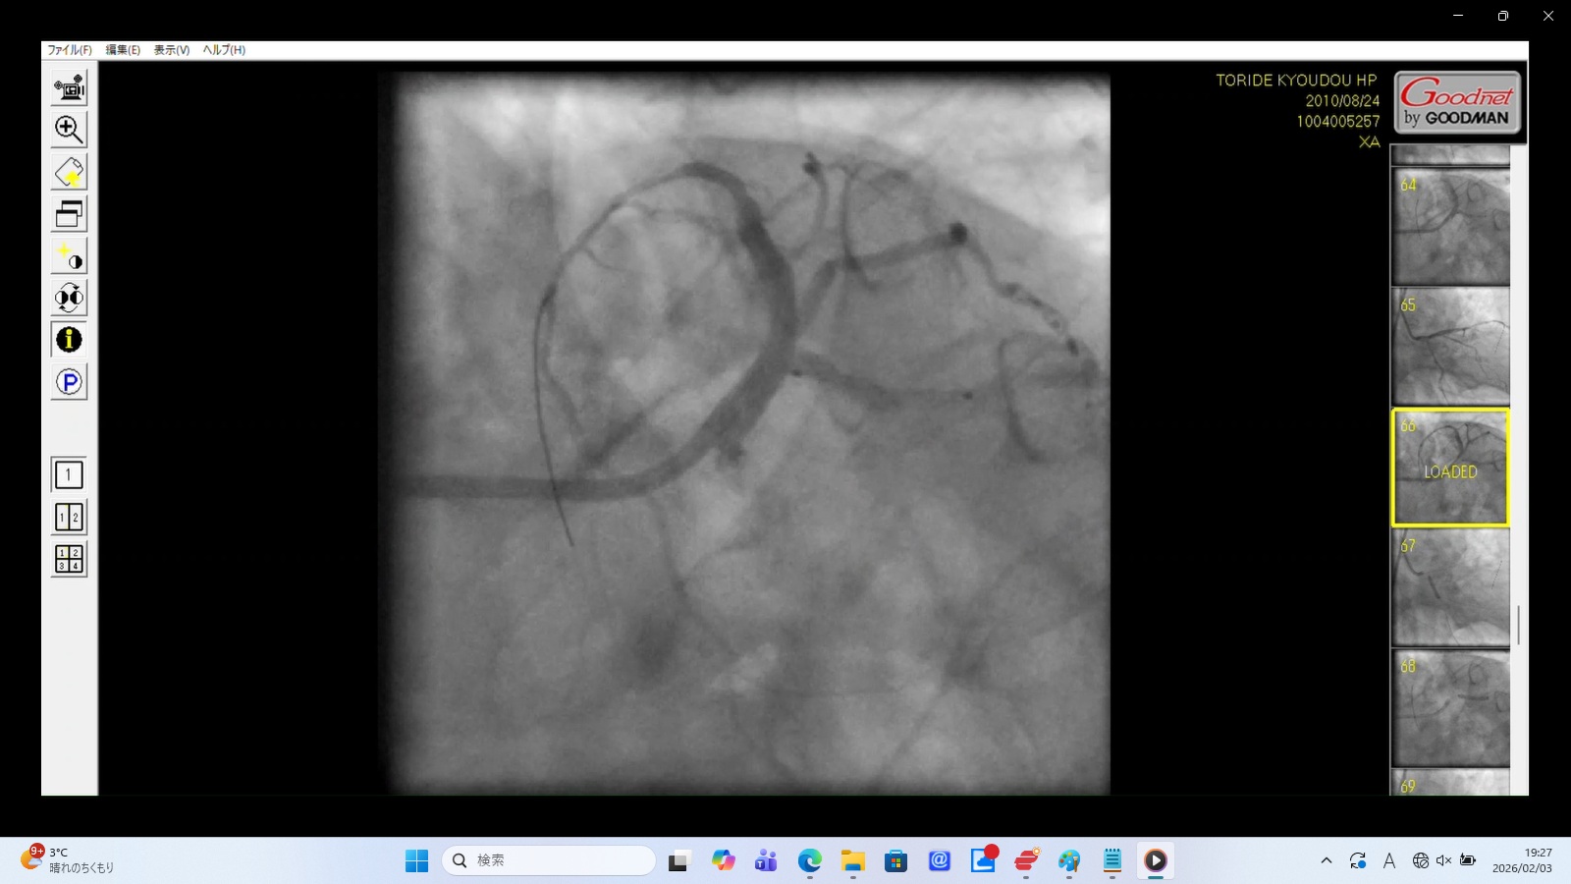Image resolution: width=1571 pixels, height=884 pixels.
Task: Switch to single-image layout
Action: coord(69,475)
